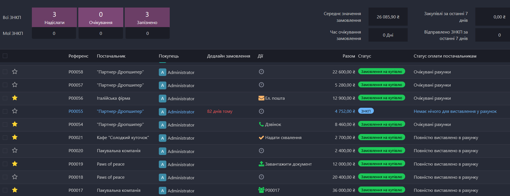510x196 pixels.
Task: Click the approval checkmark icon for P00021
Action: [x=261, y=137]
